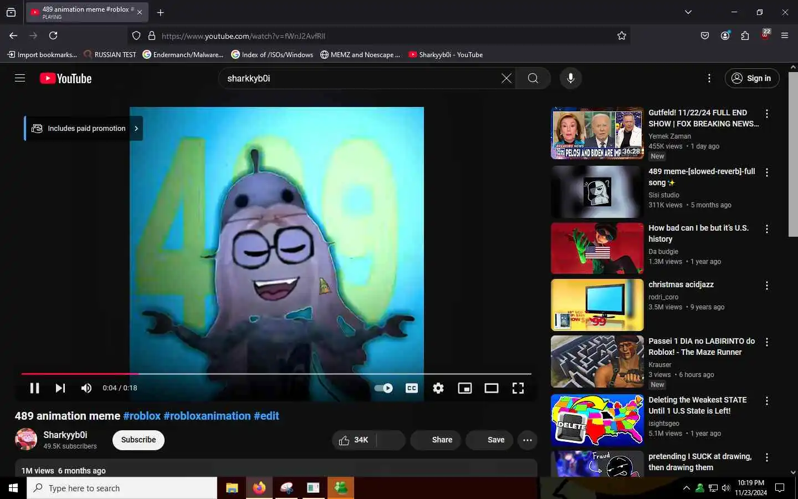This screenshot has height=499, width=798.
Task: Open File Explorer from taskbar
Action: click(232, 488)
